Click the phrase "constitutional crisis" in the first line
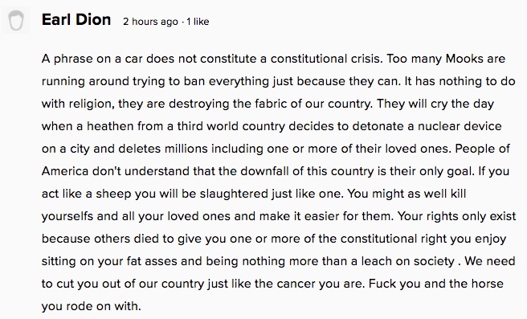 [x=326, y=59]
